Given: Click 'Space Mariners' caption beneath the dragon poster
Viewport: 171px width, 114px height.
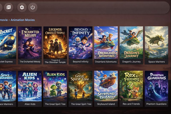Looking at the screenshot, I should pos(157,62).
